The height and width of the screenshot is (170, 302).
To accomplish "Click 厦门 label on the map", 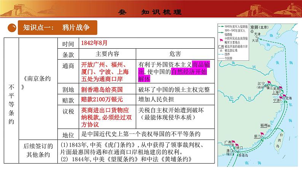I will click(x=257, y=136).
